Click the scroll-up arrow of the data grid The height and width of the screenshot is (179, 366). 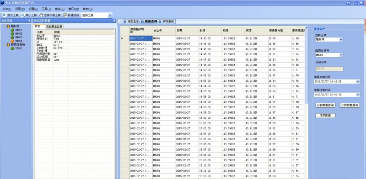point(306,28)
